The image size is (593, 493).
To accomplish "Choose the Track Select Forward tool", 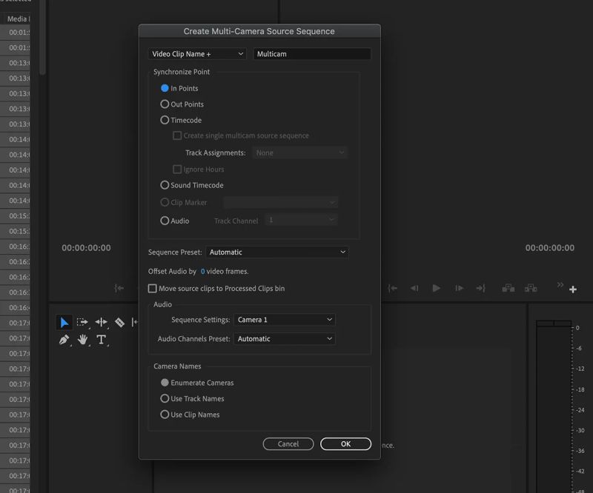I will point(82,322).
